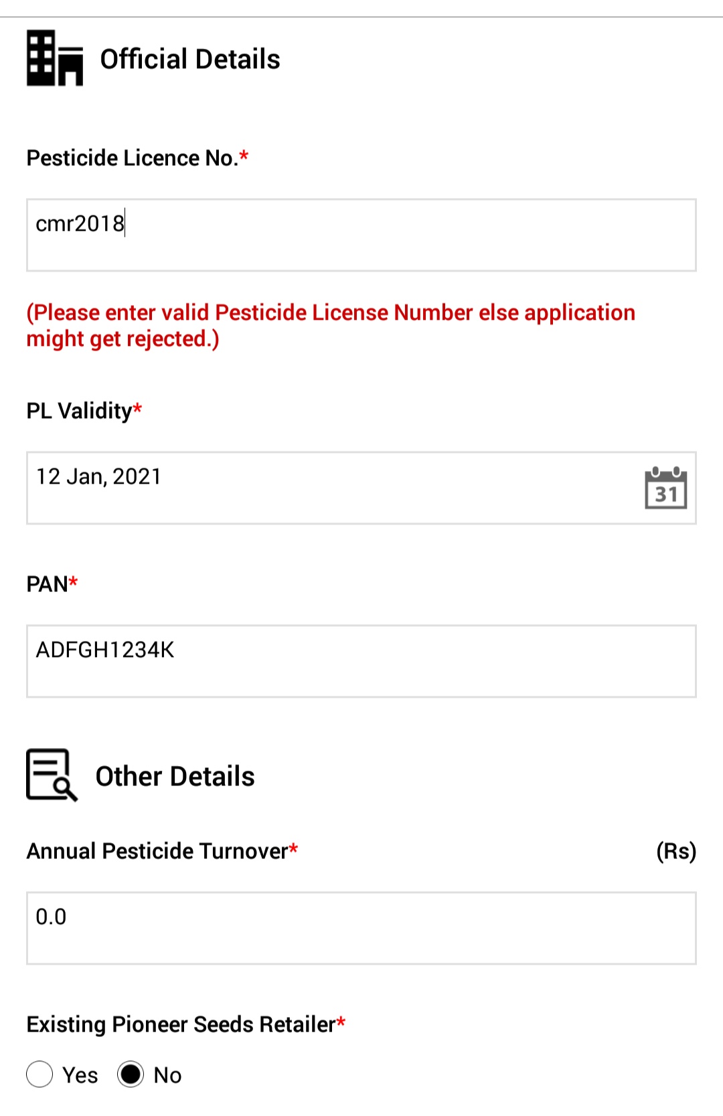Image resolution: width=723 pixels, height=1116 pixels.
Task: Tap the Official Details section heading
Action: click(190, 59)
